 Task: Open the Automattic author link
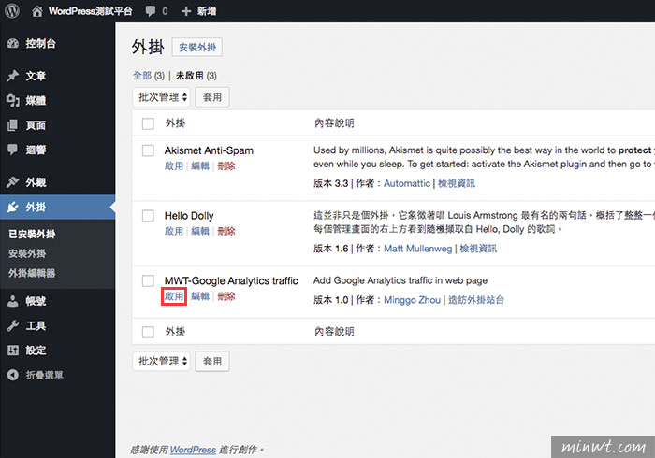[x=407, y=183]
